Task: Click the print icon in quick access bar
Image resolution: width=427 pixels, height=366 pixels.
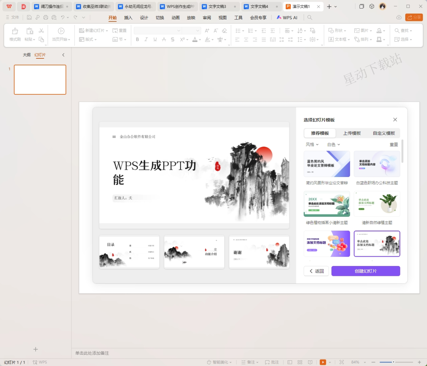Action: [x=46, y=17]
